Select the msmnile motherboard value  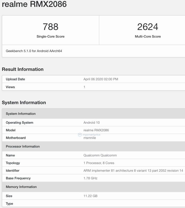tap(90, 138)
